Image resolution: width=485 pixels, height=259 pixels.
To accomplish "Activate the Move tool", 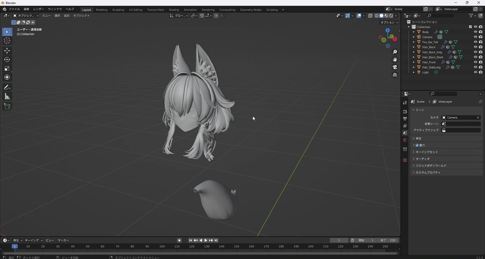I will pyautogui.click(x=7, y=51).
